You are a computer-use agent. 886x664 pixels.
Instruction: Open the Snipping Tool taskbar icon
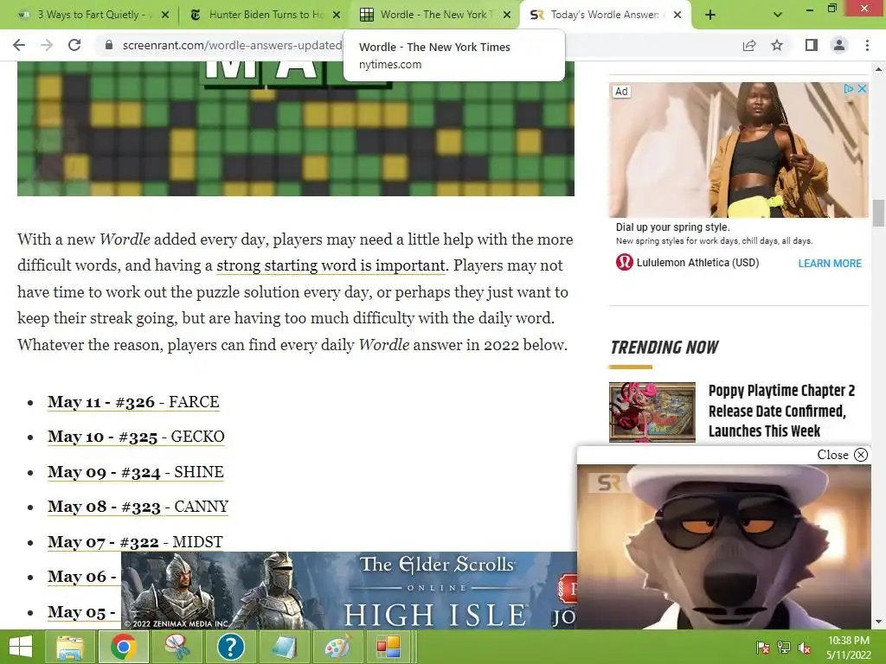[x=177, y=647]
